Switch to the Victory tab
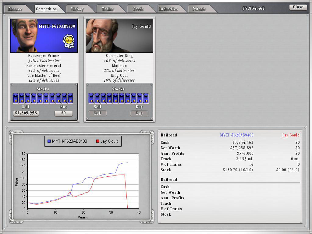This screenshot has width=312, height=234. point(77,9)
